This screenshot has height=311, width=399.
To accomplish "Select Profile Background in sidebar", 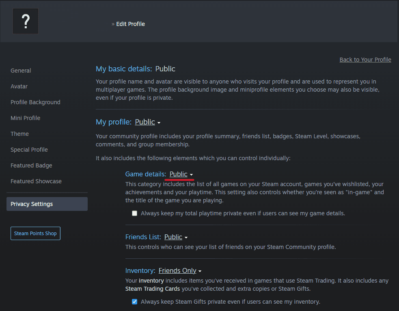I will [35, 102].
